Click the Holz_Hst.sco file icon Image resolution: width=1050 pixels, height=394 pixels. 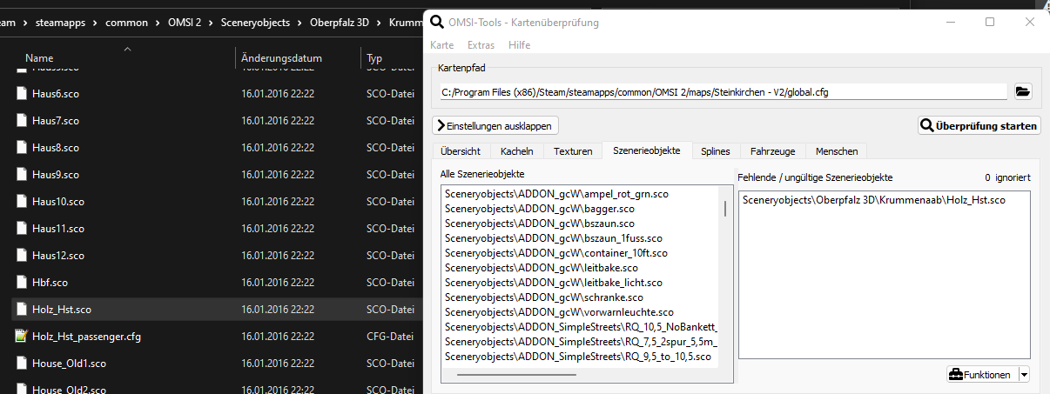22,309
